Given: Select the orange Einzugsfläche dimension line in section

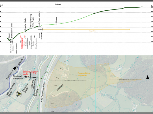Looking at the screenshot, I should pos(86,29).
